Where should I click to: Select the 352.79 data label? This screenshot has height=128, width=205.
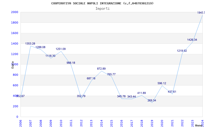coord(81,96)
